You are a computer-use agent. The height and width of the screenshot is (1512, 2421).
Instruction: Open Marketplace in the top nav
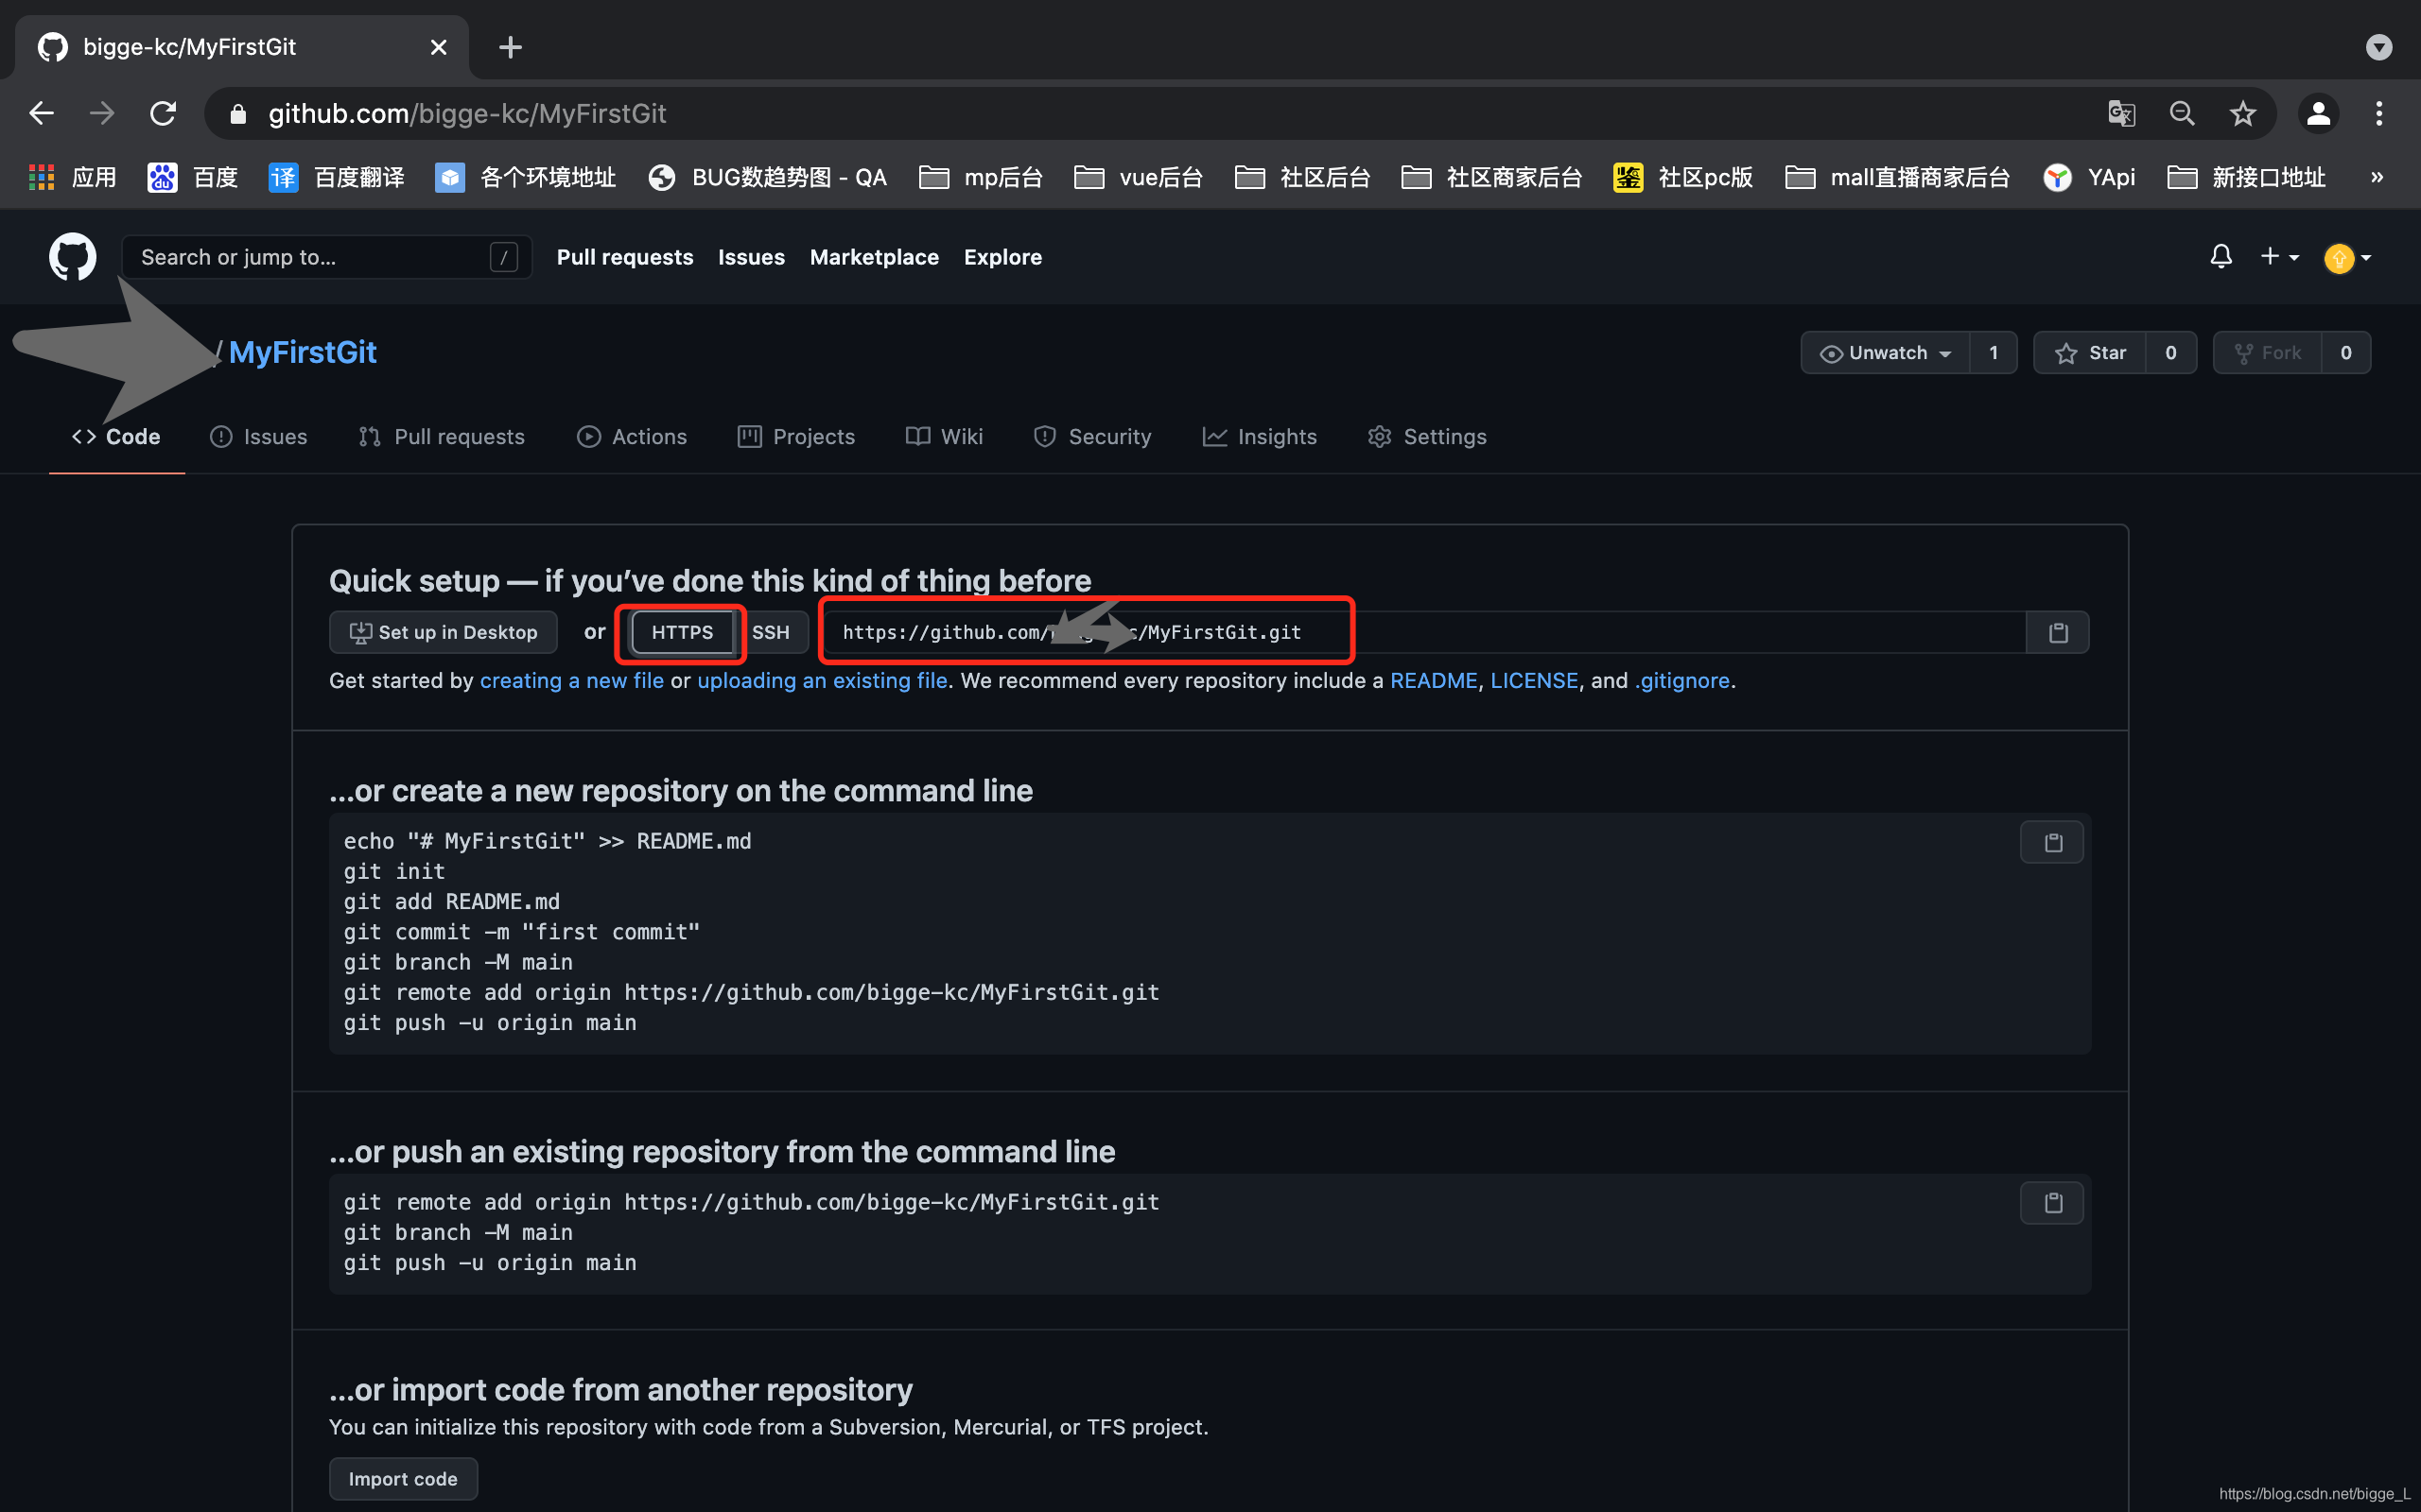coord(875,257)
